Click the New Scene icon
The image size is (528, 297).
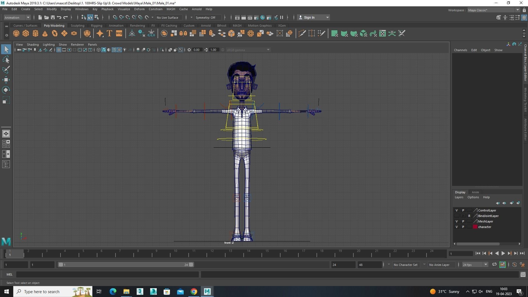40,18
